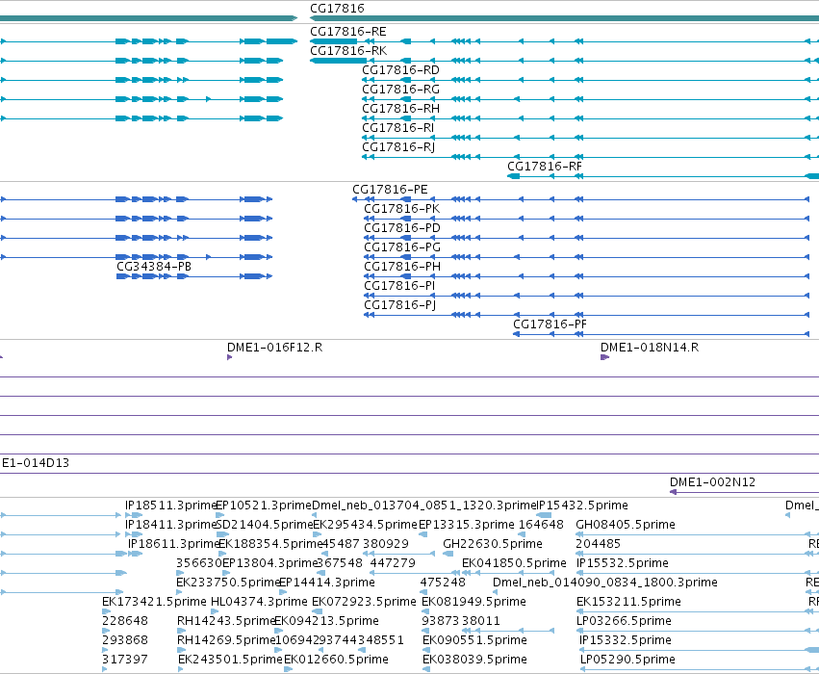Click the 447279 EST label
The width and height of the screenshot is (819, 674).
point(393,563)
